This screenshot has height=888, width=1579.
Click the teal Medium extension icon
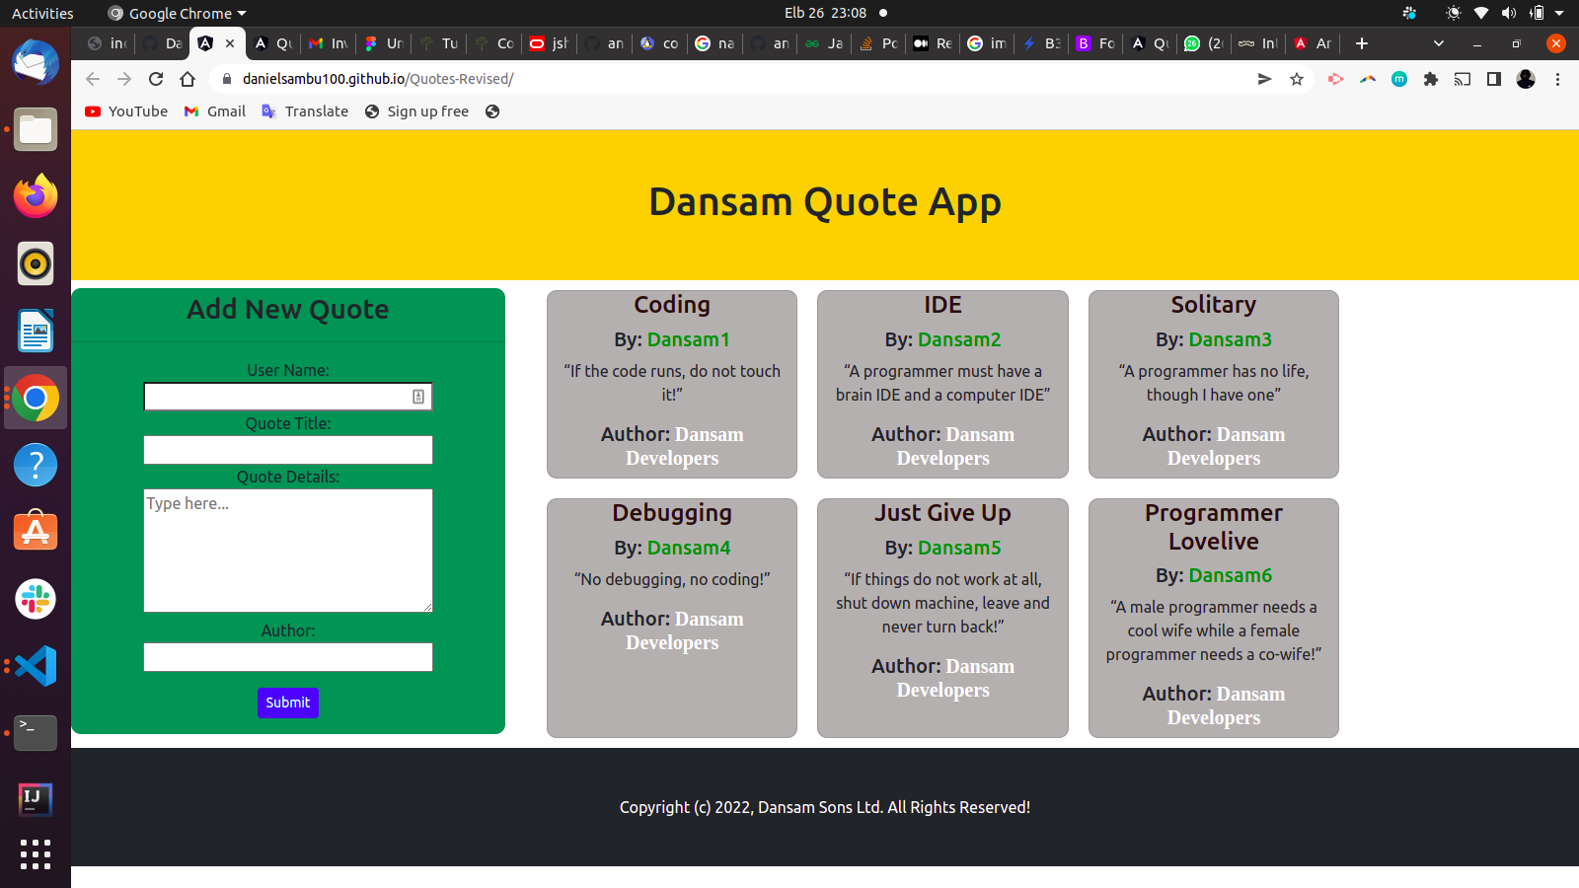(x=1399, y=79)
